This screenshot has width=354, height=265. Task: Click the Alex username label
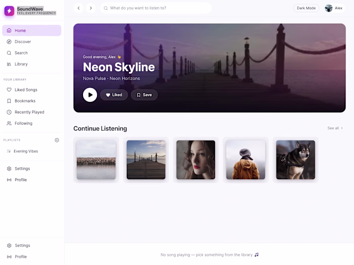(x=338, y=8)
